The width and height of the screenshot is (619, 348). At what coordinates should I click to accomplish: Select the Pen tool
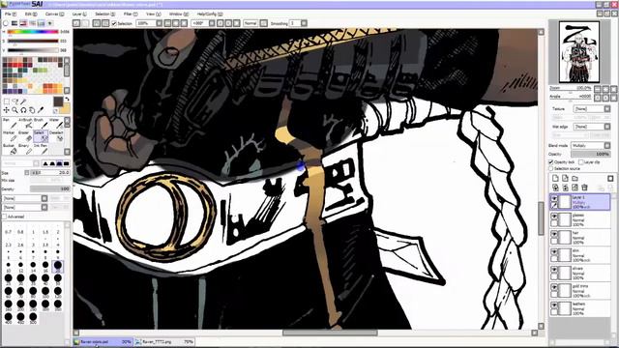pyautogui.click(x=9, y=123)
